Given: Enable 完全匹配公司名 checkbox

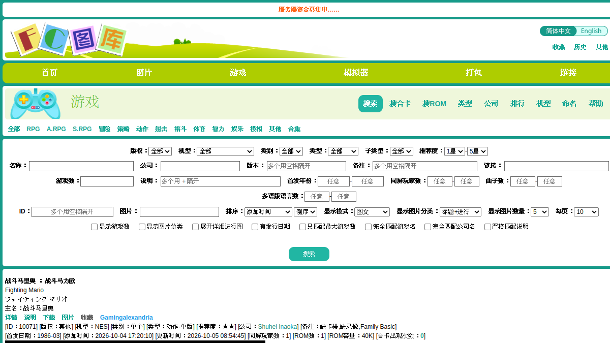Looking at the screenshot, I should 428,227.
